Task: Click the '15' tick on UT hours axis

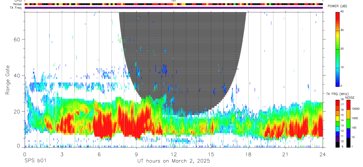Action: [211, 154]
